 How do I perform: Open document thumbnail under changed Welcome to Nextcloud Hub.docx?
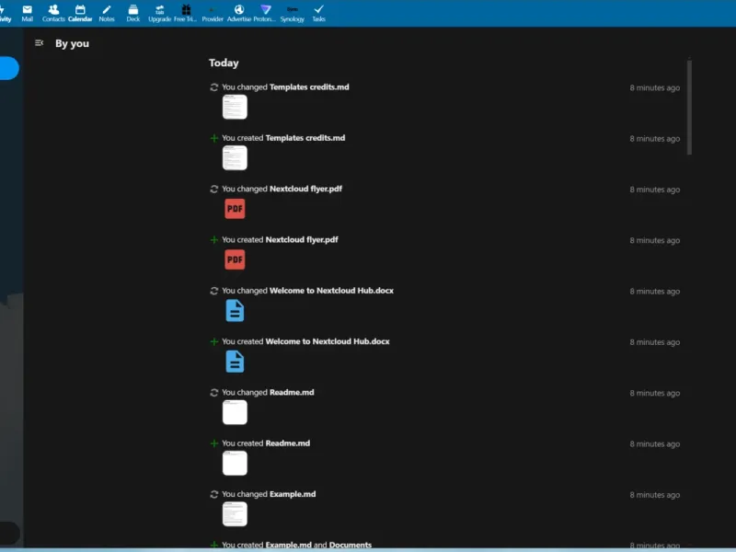click(235, 311)
